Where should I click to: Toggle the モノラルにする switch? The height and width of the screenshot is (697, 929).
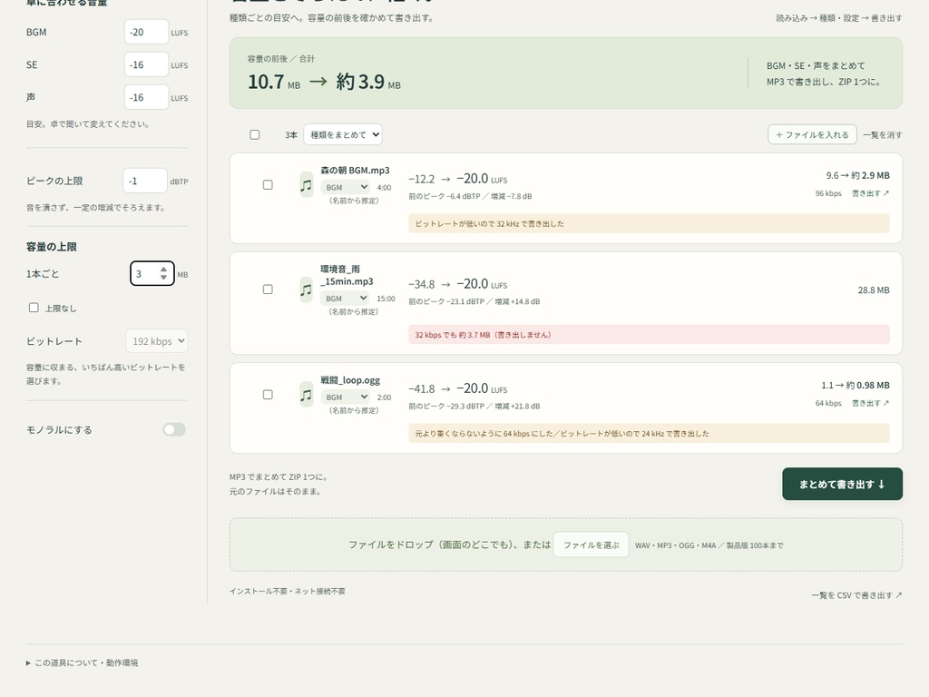[174, 429]
